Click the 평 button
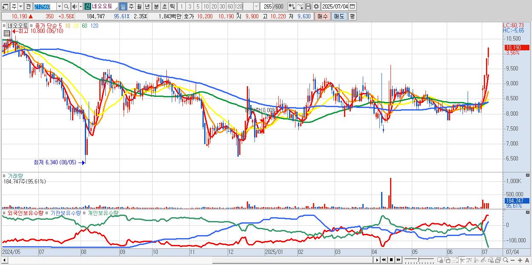Image resolution: width=532 pixels, height=265 pixels. (352, 16)
